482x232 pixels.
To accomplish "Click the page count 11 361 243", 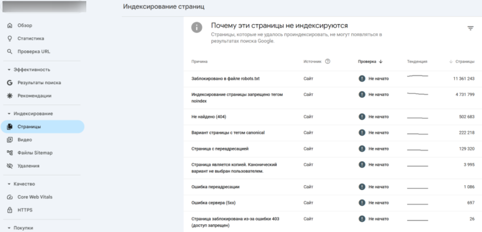I will tap(464, 79).
